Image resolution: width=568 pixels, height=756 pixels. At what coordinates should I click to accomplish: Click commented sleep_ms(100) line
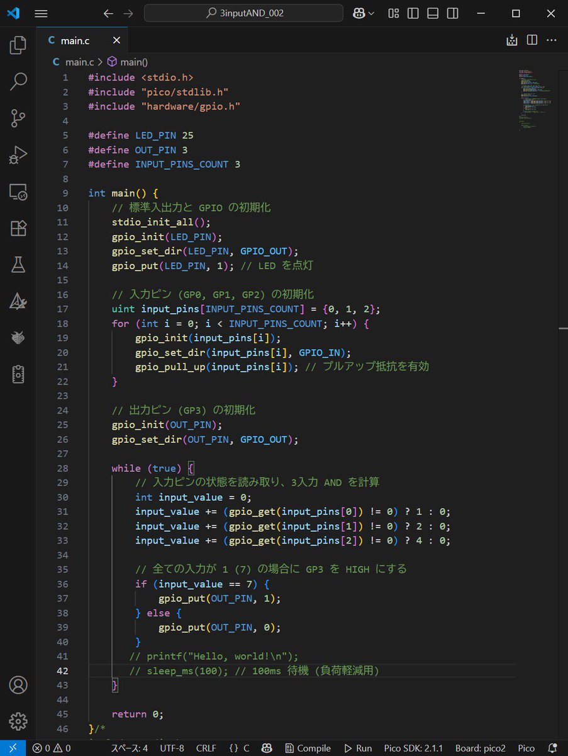pyautogui.click(x=254, y=671)
